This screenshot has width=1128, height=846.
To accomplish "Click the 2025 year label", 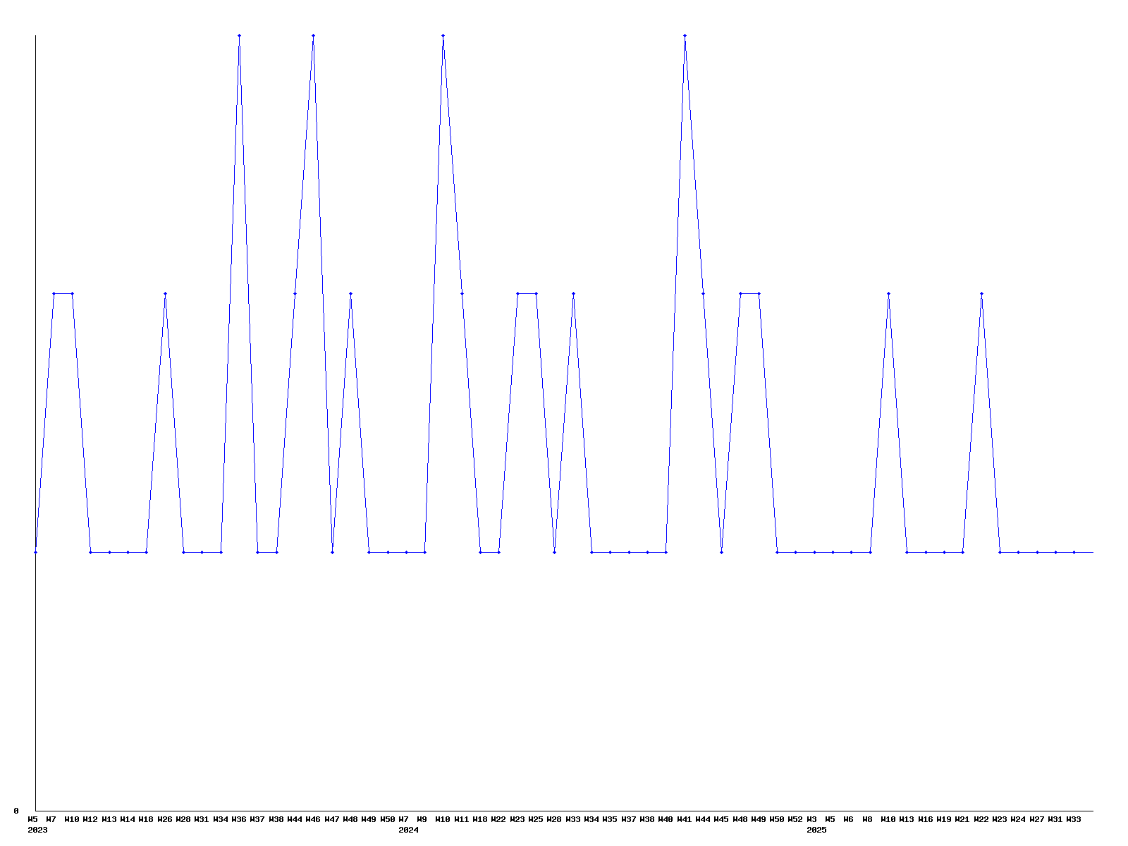I will (x=816, y=830).
